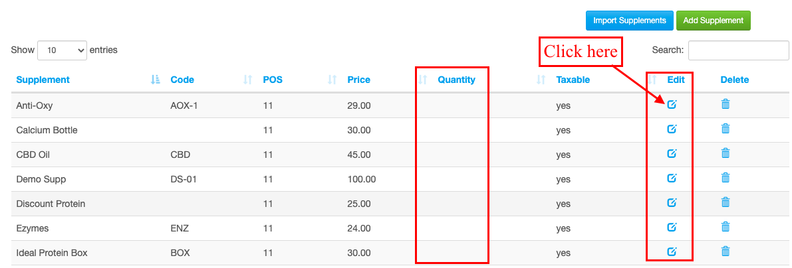The image size is (792, 268).
Task: Edit the Discount Protein entry
Action: (x=672, y=202)
